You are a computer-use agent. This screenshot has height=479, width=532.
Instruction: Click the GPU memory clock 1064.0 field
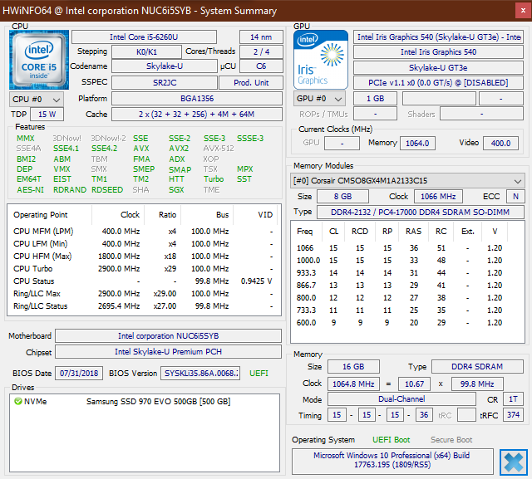click(417, 144)
